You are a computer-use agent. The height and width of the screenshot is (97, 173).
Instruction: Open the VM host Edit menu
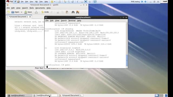click(x=26, y=2)
